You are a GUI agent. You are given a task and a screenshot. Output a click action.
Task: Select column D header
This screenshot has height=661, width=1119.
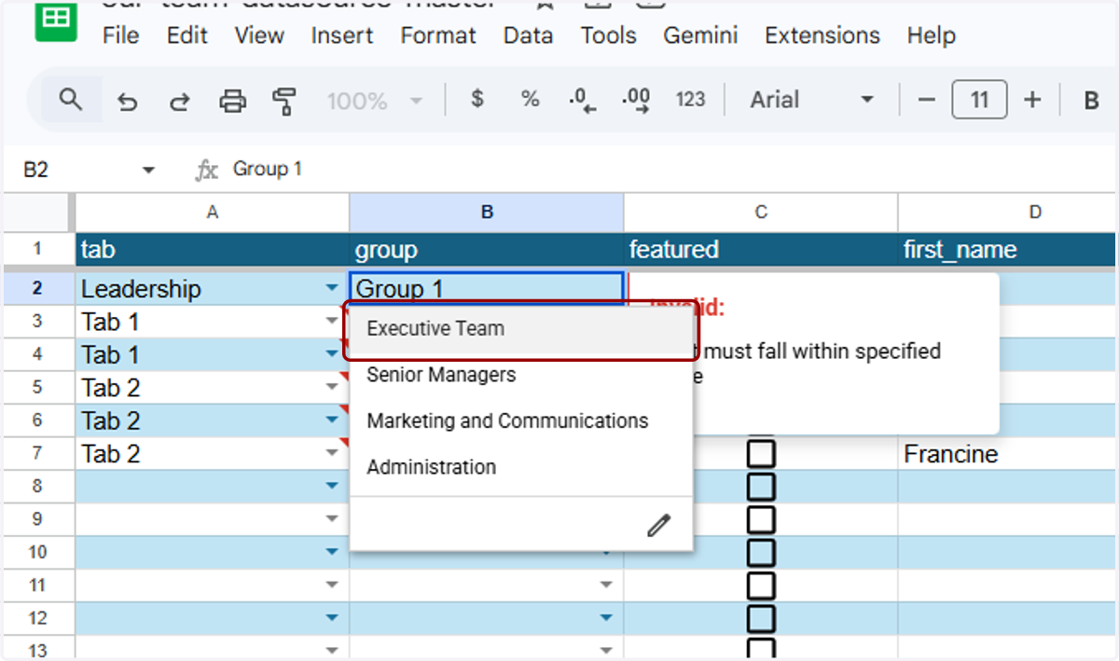(1007, 213)
